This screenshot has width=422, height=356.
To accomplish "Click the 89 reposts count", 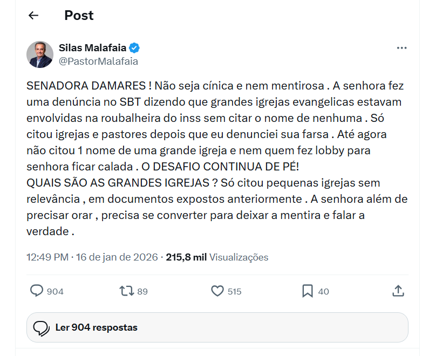I will click(x=142, y=292).
